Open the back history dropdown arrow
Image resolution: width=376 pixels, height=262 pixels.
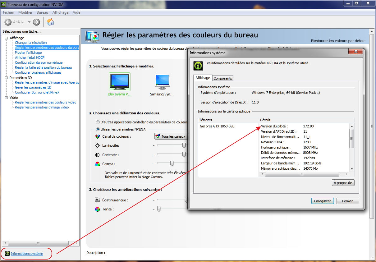pyautogui.click(x=29, y=22)
